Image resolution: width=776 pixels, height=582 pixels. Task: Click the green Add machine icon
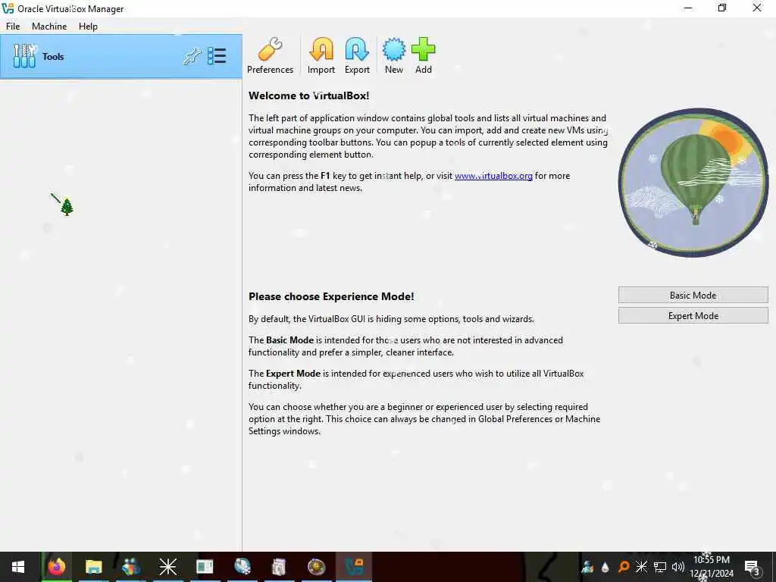pos(423,55)
